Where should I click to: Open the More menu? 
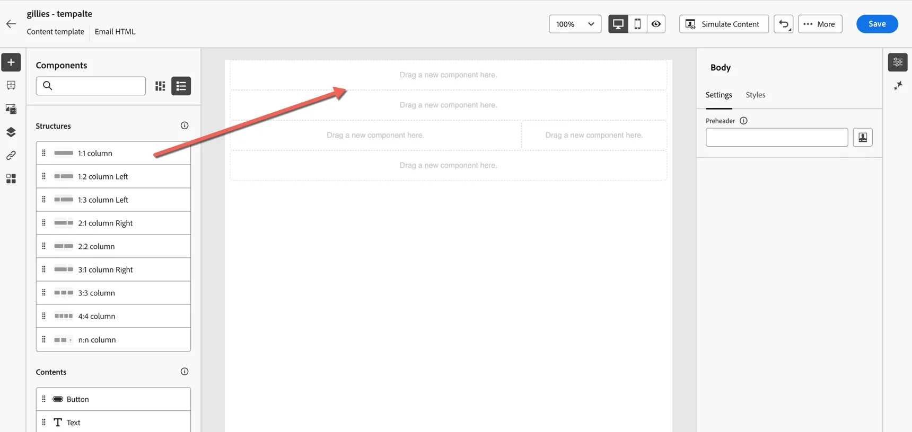click(x=820, y=24)
